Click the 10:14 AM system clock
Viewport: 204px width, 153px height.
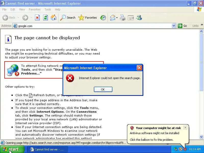195,149
